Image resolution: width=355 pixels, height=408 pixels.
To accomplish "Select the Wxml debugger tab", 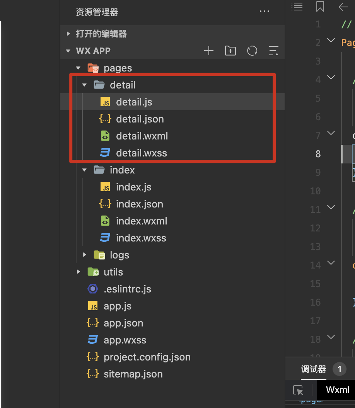I will coord(337,390).
